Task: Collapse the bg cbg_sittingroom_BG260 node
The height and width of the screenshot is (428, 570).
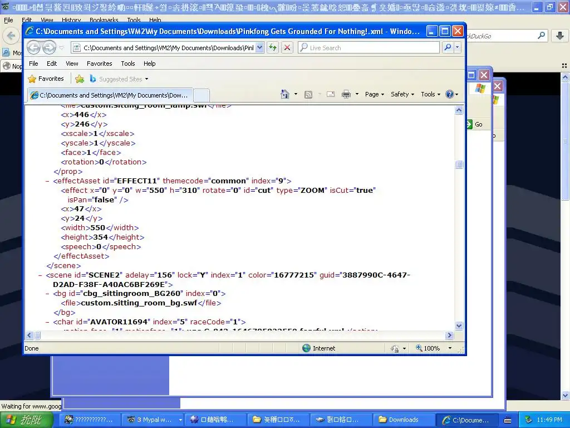Action: (x=47, y=293)
